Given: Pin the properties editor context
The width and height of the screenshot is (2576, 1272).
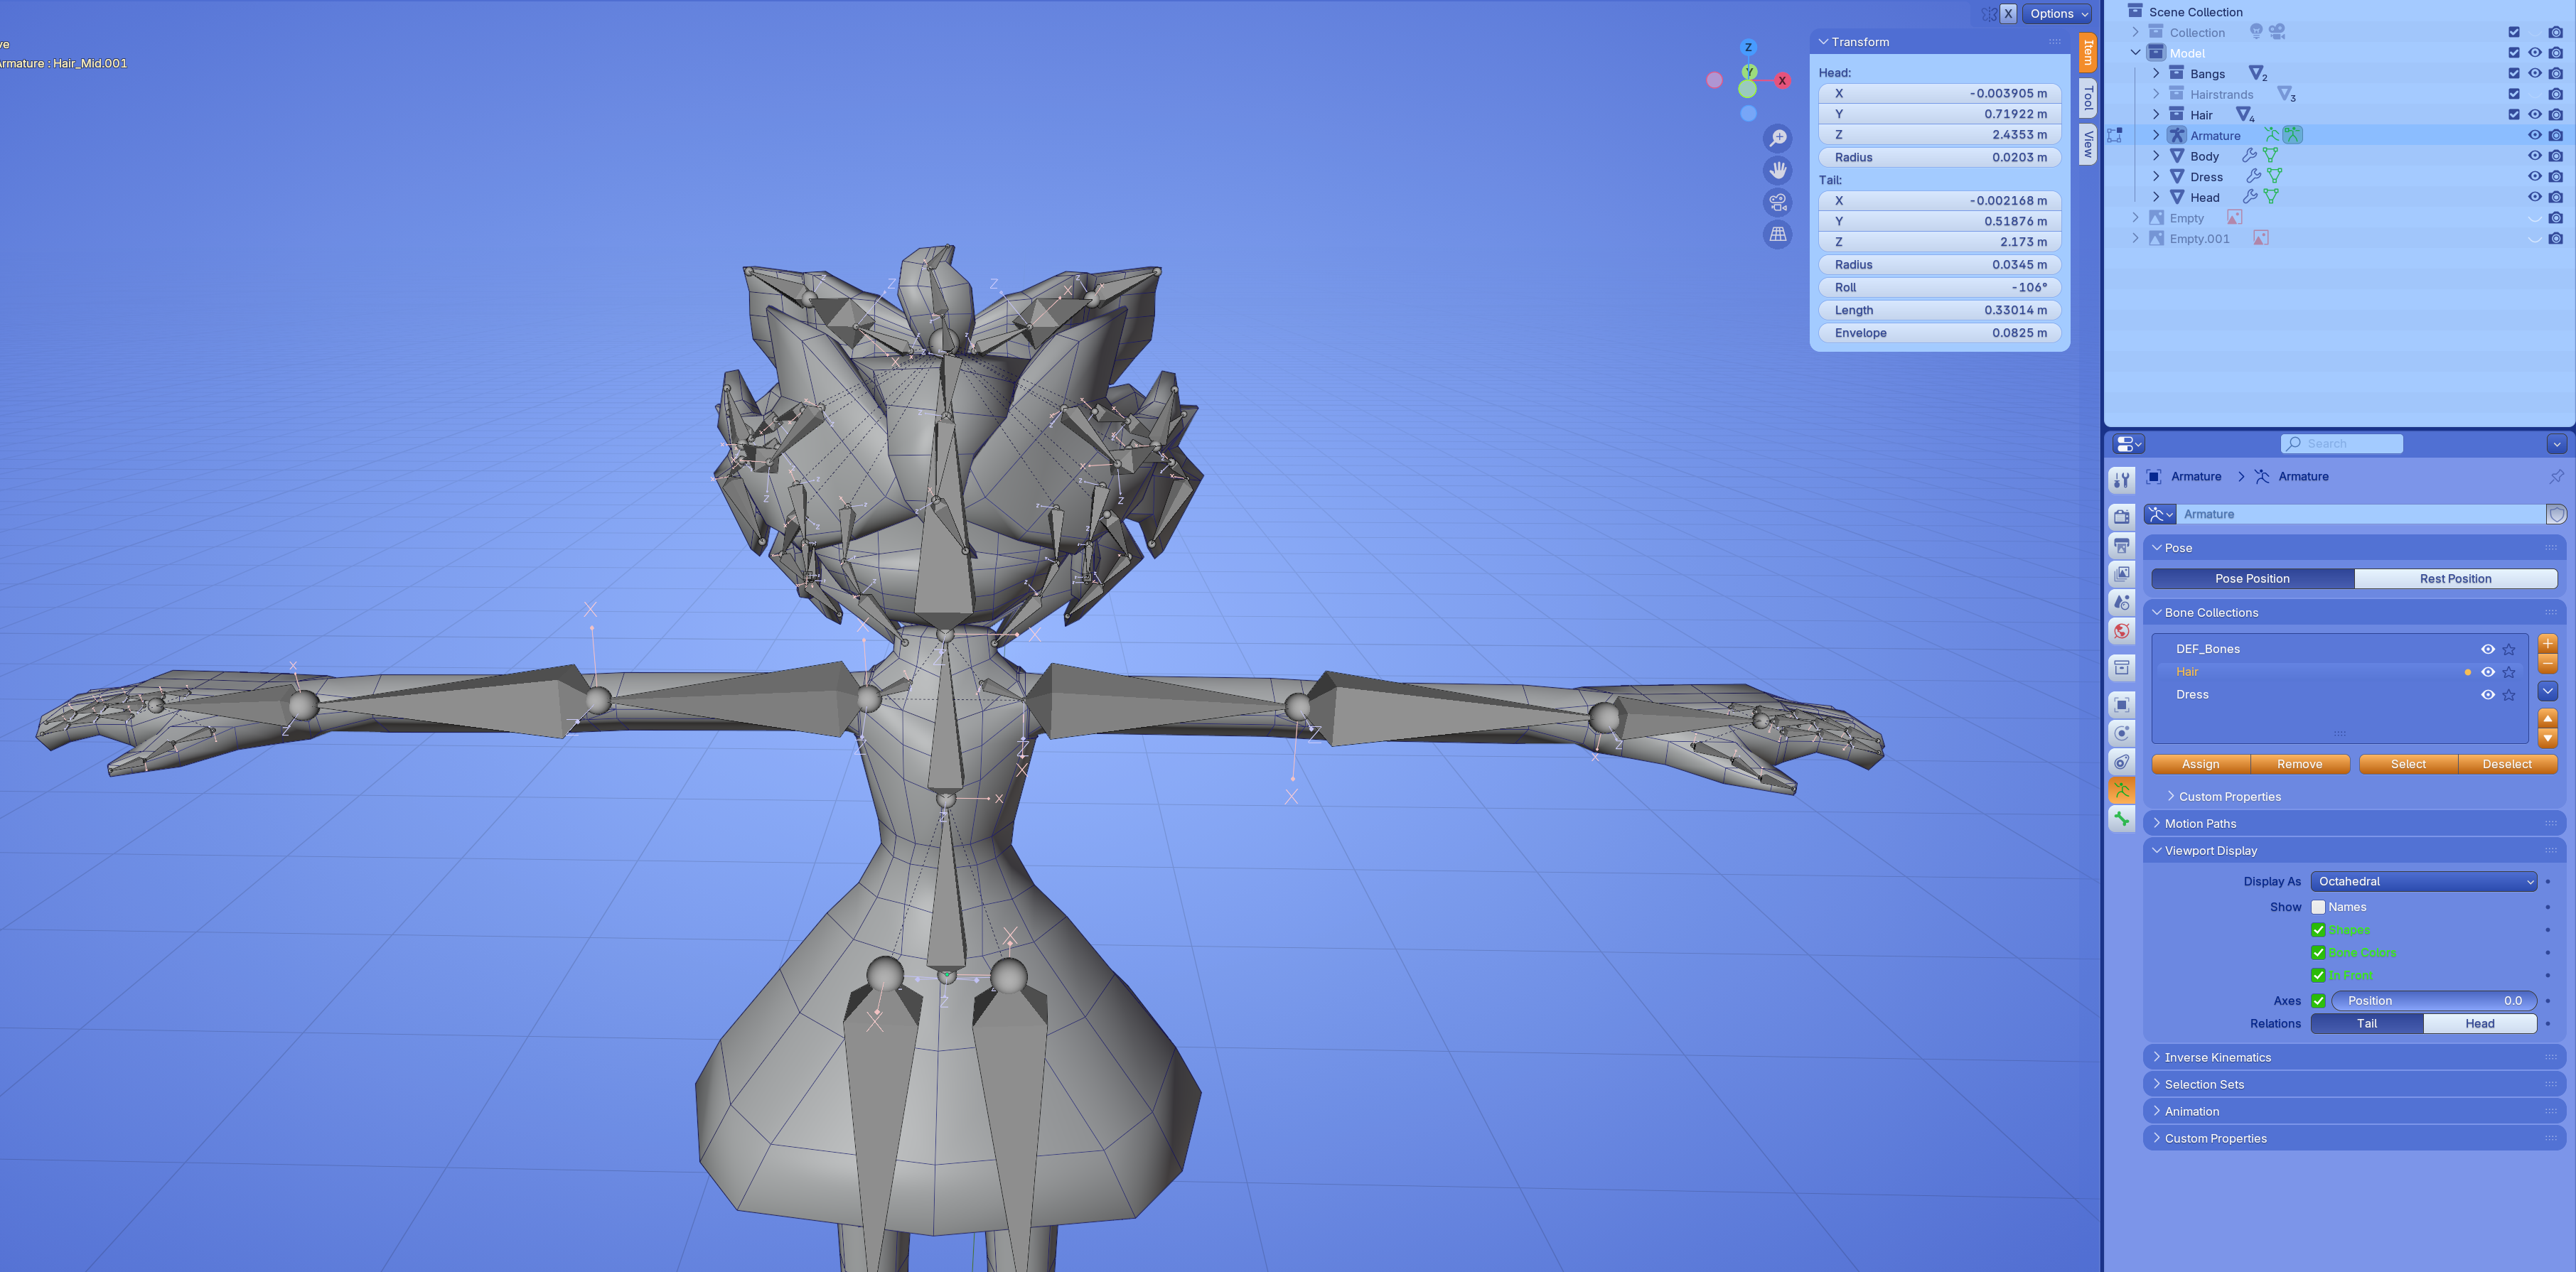Looking at the screenshot, I should pyautogui.click(x=2556, y=476).
